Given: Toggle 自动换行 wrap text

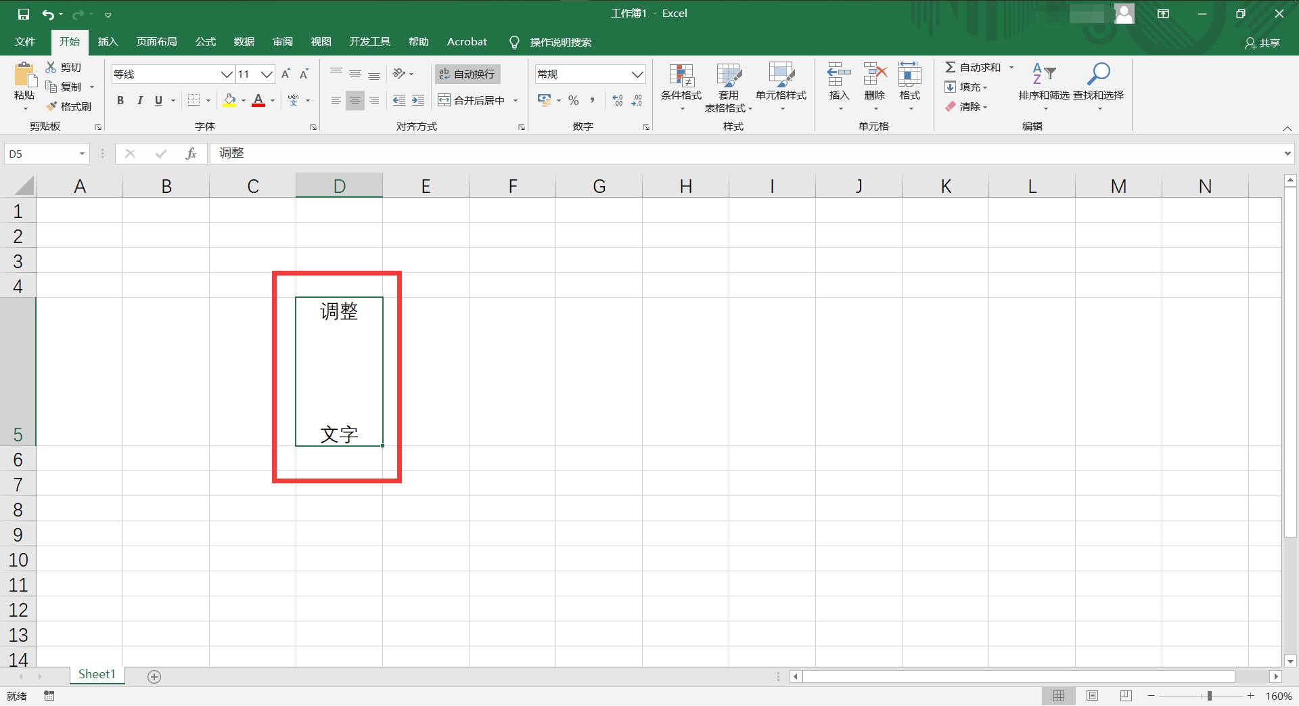Looking at the screenshot, I should [x=467, y=74].
